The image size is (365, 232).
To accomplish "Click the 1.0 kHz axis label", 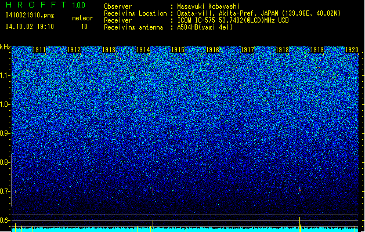I will tap(5, 104).
